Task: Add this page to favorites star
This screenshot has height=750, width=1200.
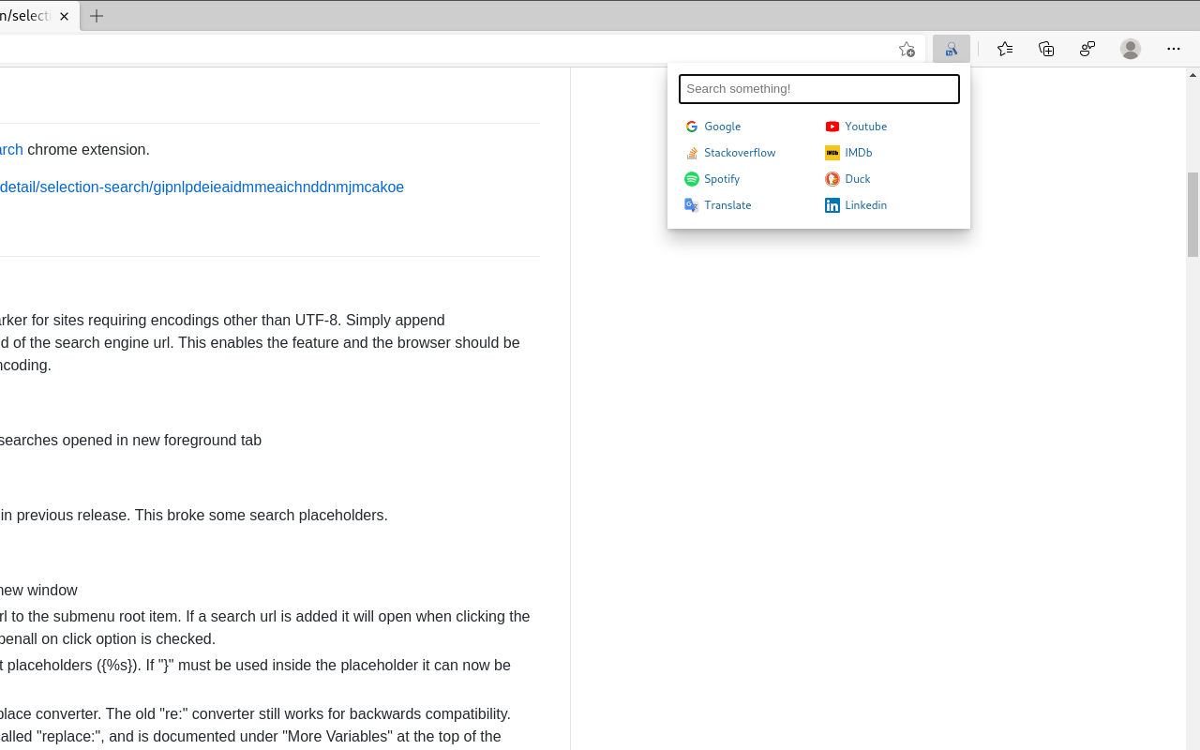Action: (x=906, y=49)
